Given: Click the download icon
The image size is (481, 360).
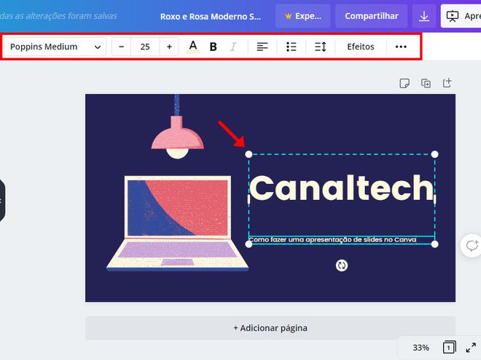Looking at the screenshot, I should point(424,16).
